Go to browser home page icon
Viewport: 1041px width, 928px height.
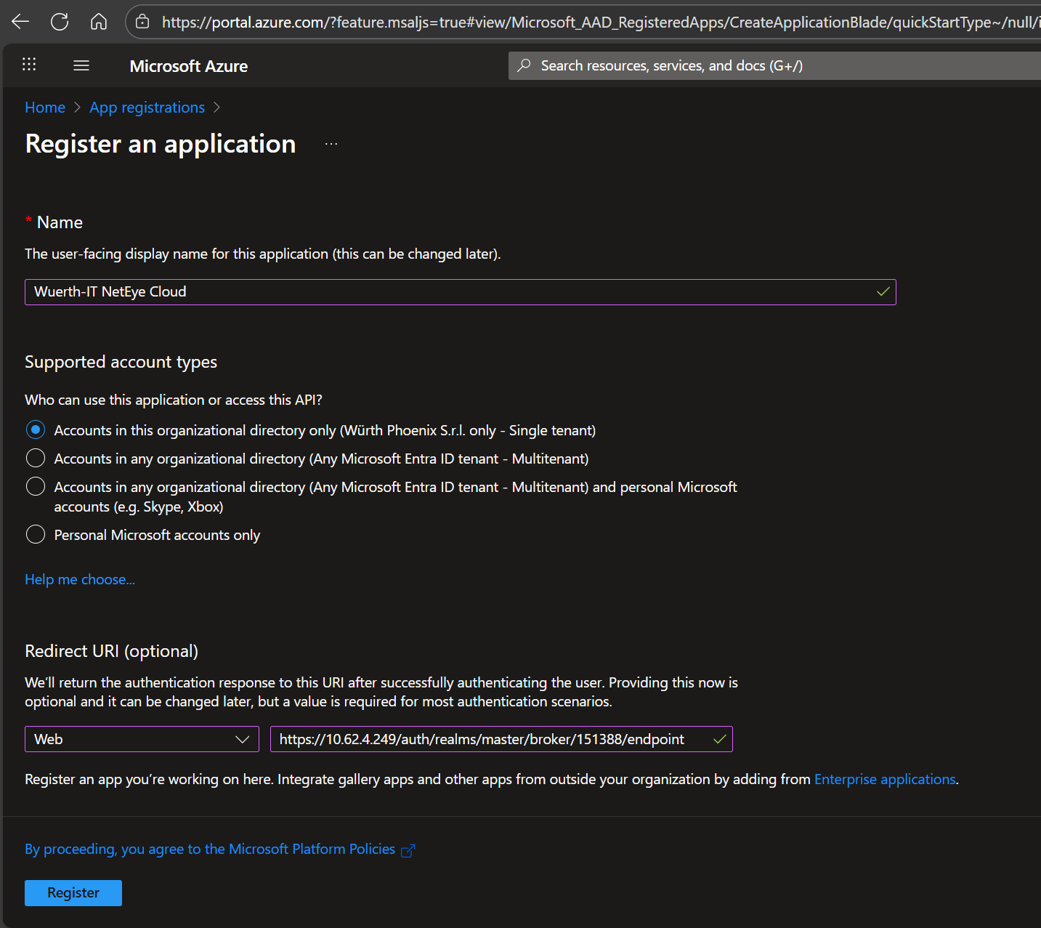[x=99, y=22]
